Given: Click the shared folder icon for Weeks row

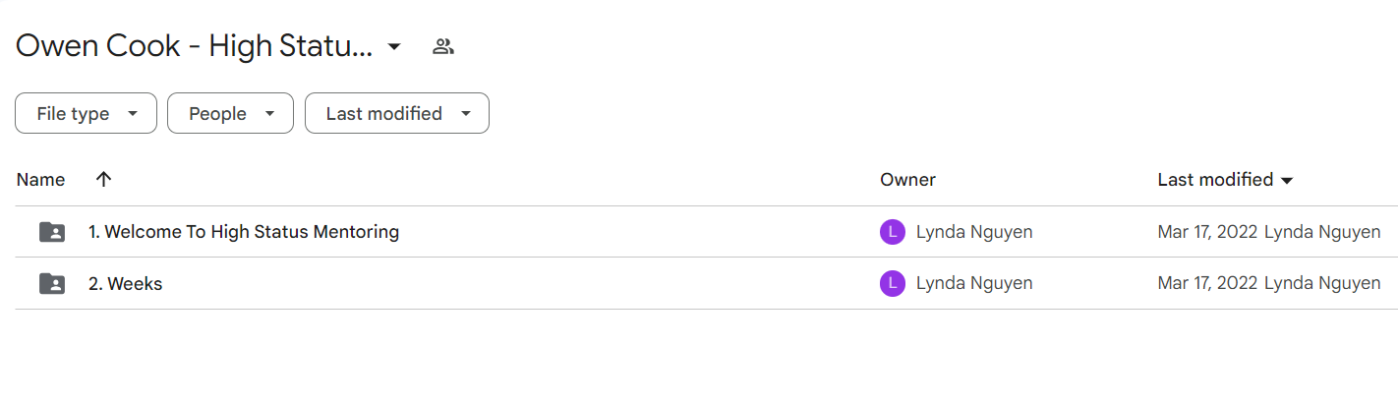Looking at the screenshot, I should click(52, 283).
